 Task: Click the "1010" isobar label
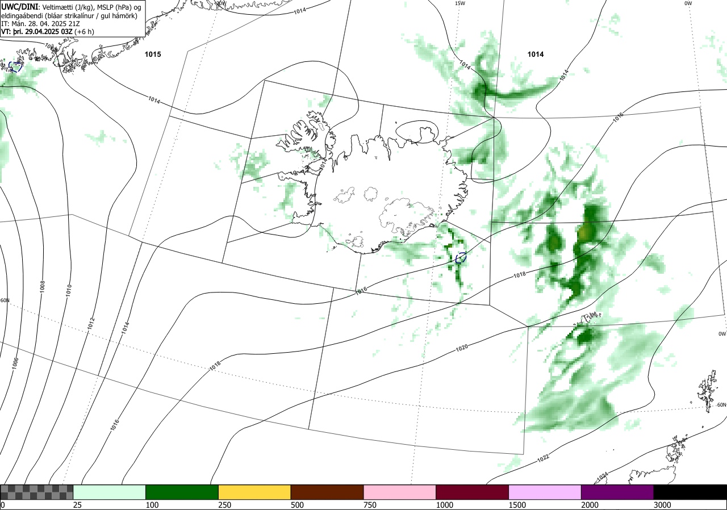pos(69,290)
